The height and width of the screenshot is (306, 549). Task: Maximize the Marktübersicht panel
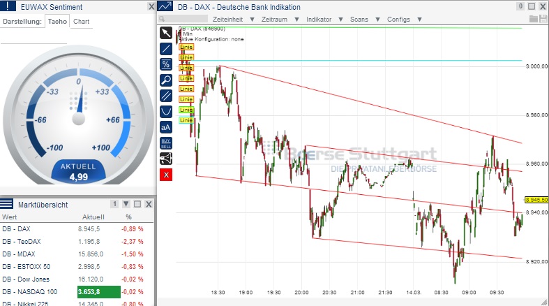137,204
